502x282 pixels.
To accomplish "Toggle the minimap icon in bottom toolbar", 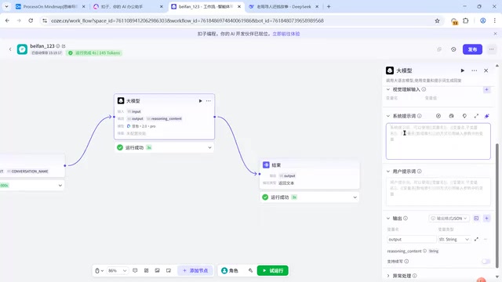I will [x=169, y=270].
